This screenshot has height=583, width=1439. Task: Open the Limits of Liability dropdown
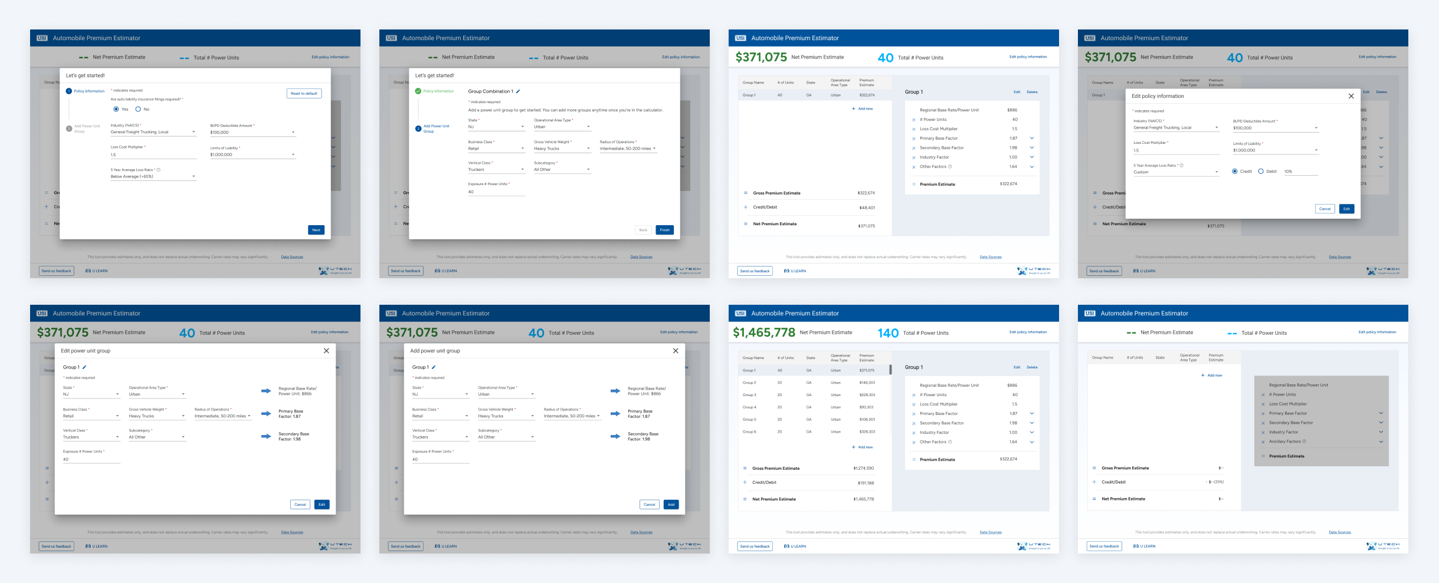point(253,154)
